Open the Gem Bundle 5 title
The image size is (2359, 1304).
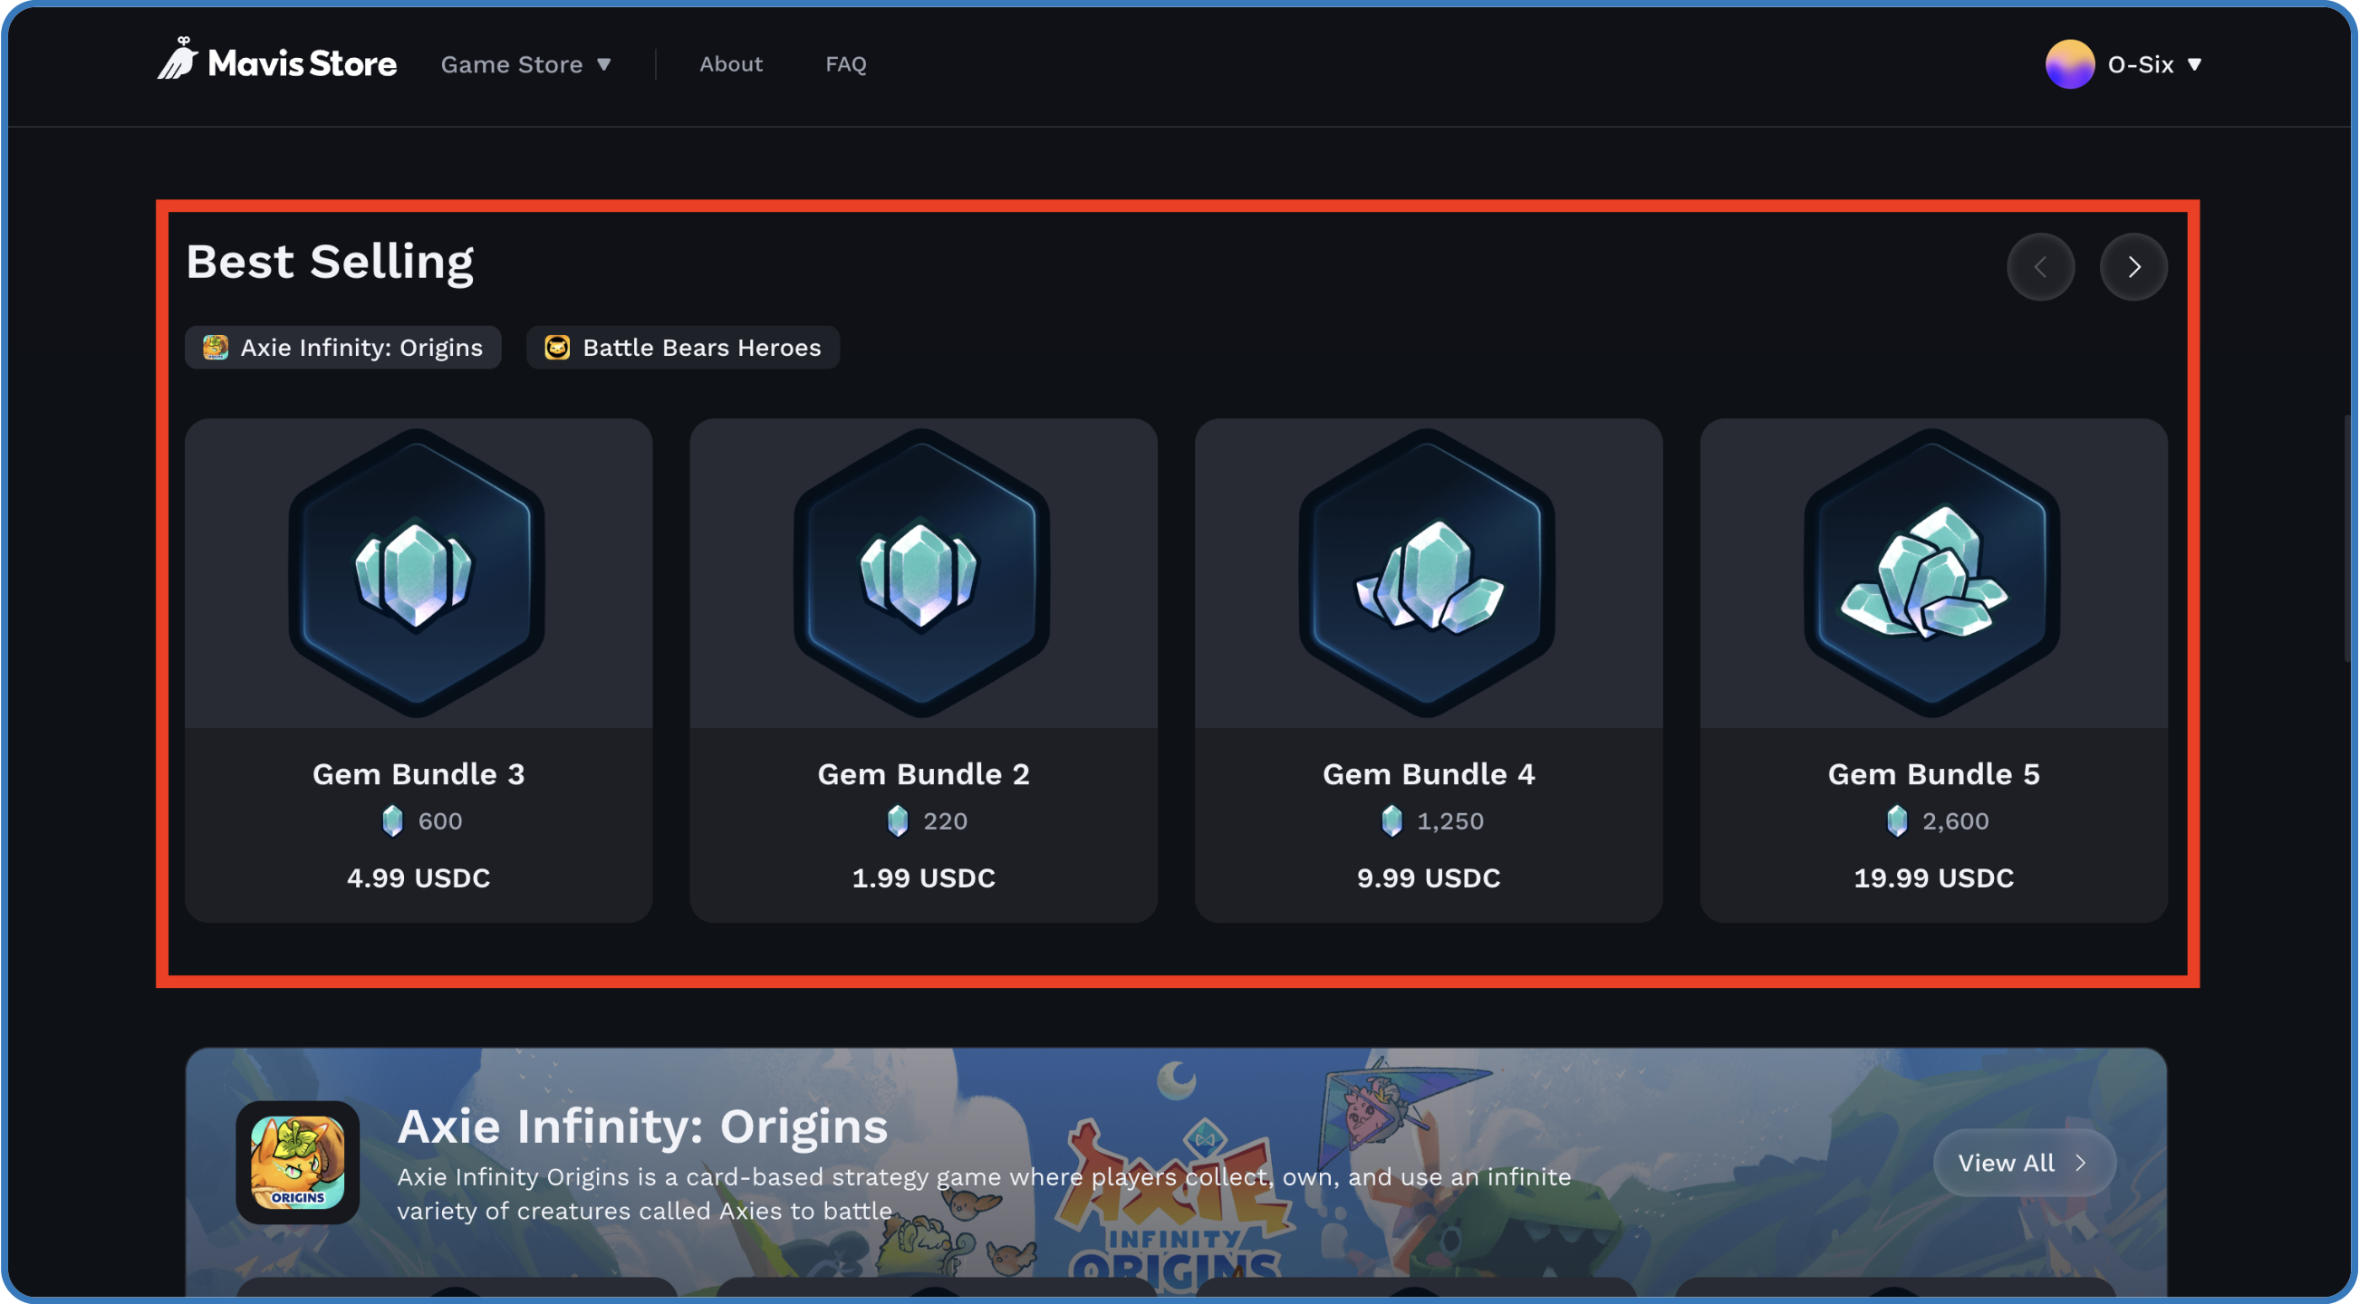pos(1933,774)
